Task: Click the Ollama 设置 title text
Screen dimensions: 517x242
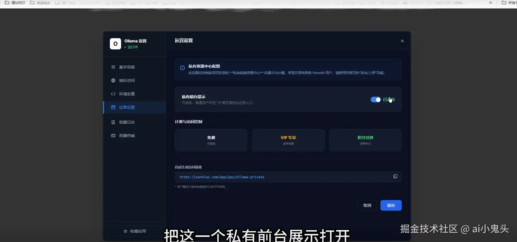Action: [x=135, y=41]
